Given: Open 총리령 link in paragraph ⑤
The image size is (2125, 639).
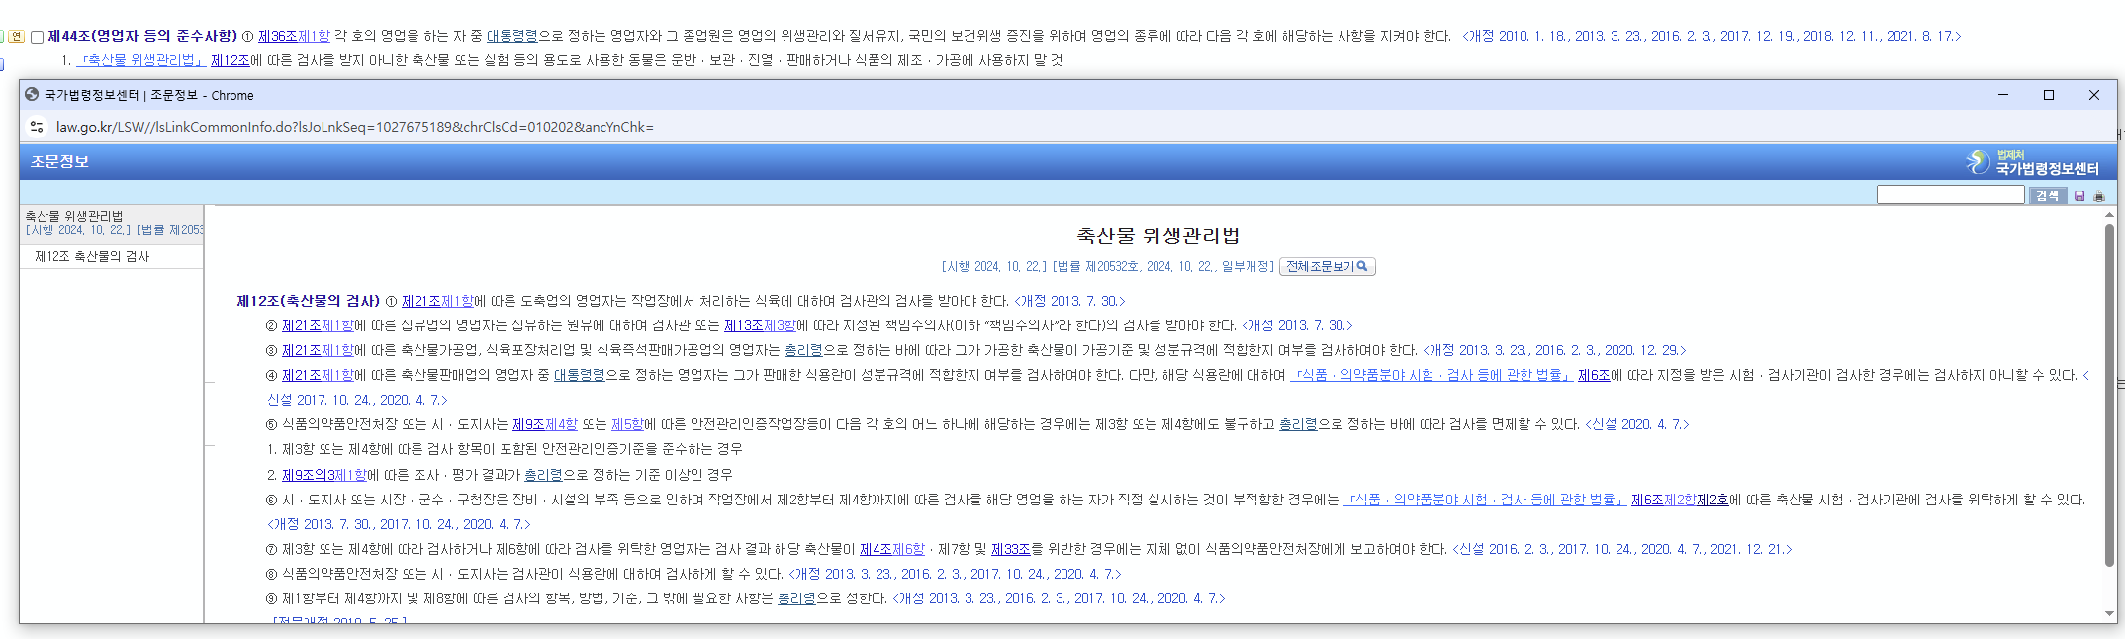Looking at the screenshot, I should [1298, 424].
